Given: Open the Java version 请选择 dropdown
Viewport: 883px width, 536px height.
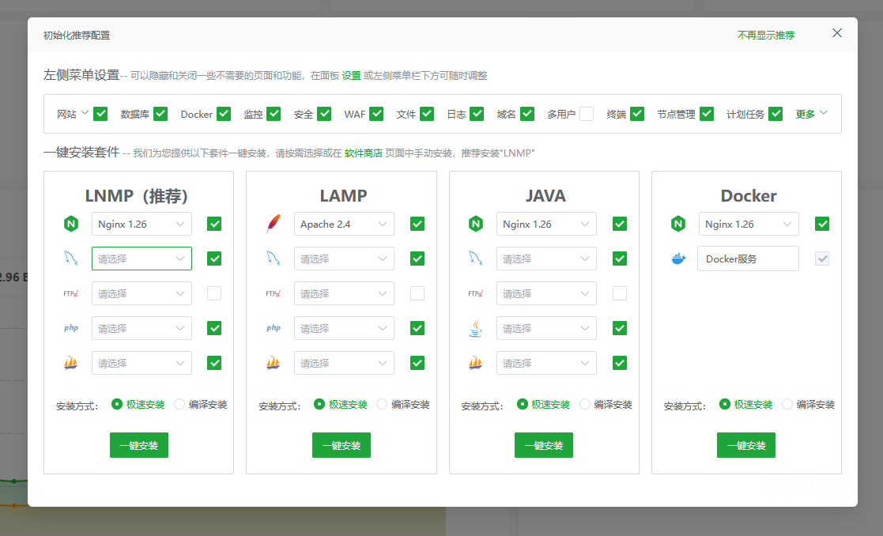Looking at the screenshot, I should (546, 328).
